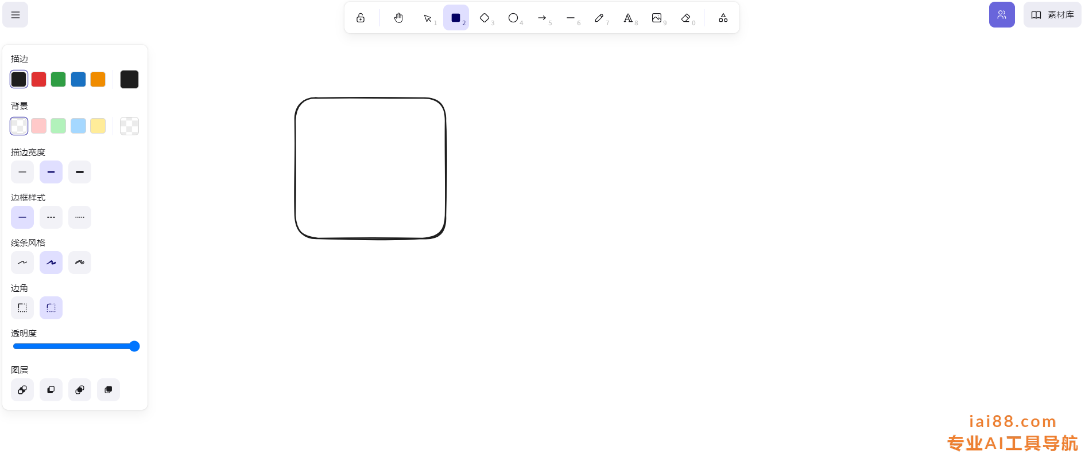Select the Pencil draw tool
Screen dimensions: 1085x458
(x=599, y=18)
